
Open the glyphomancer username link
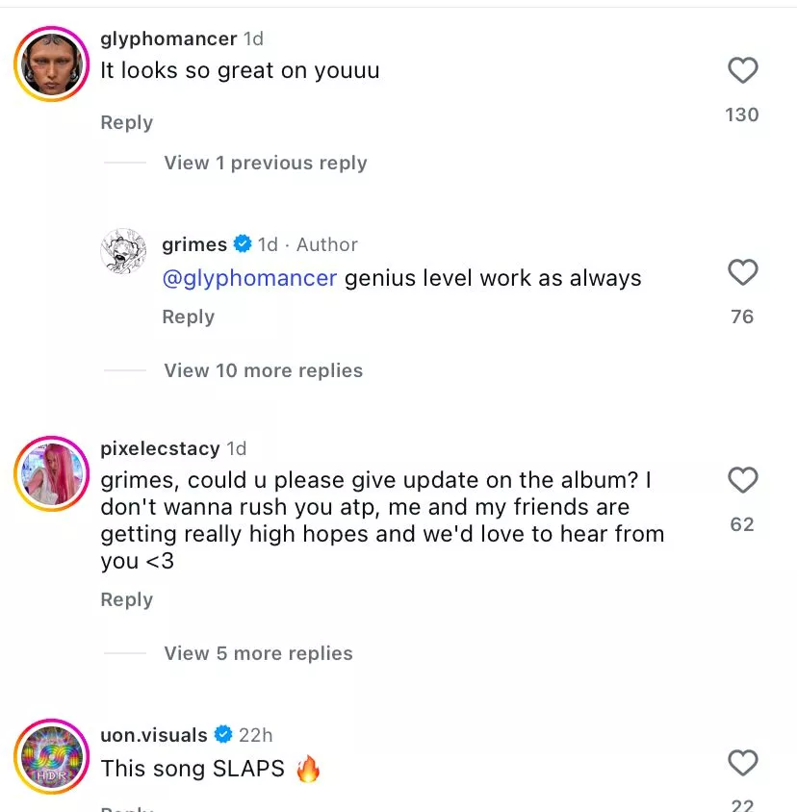click(x=168, y=38)
